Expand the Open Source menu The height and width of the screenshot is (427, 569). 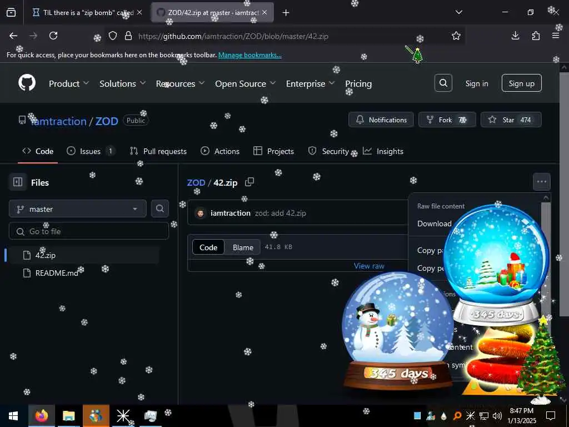(245, 83)
